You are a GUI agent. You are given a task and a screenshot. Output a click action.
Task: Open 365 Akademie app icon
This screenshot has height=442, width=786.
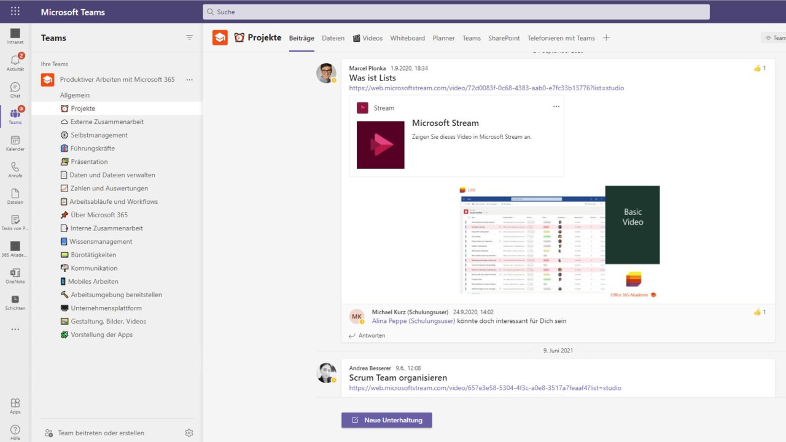15,249
